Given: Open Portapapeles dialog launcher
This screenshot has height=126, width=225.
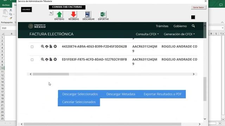Looking at the screenshot, I should tap(15, 22).
